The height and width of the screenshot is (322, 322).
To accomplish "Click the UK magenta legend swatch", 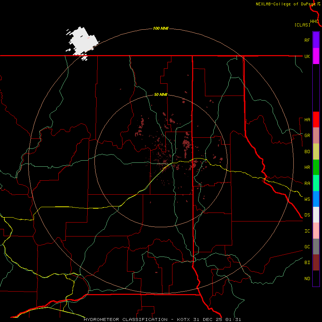I will point(316,56).
